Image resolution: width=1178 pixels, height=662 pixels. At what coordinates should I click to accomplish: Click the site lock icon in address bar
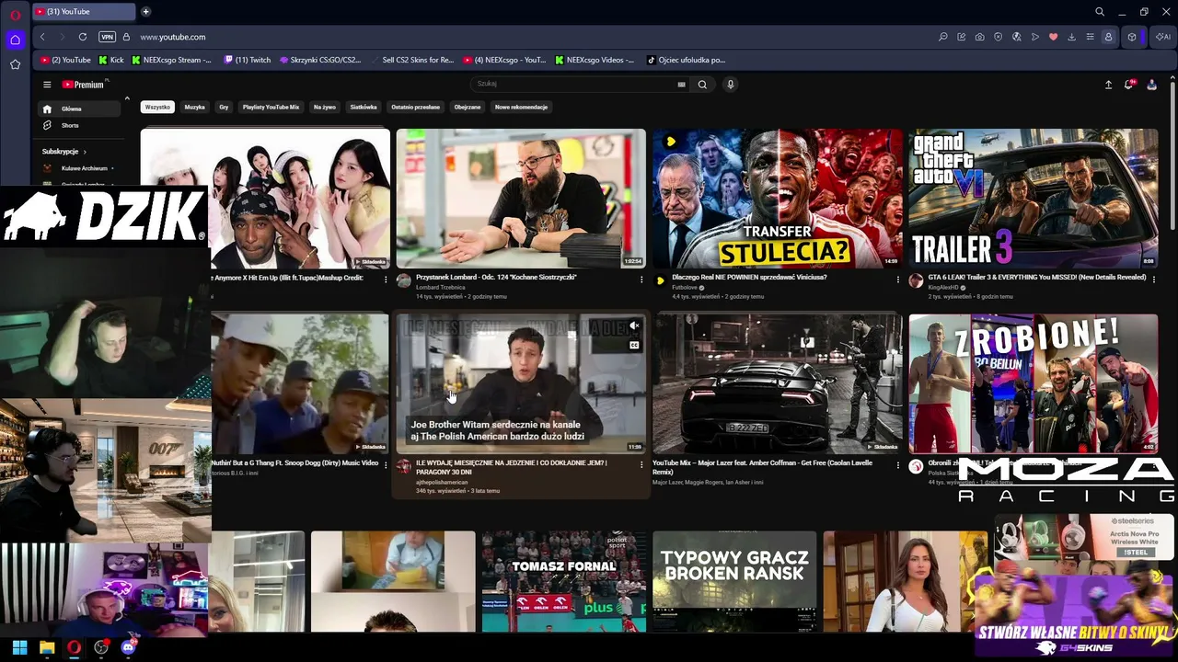tap(126, 37)
